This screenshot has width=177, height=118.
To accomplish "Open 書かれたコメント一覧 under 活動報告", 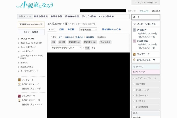I will pos(147,34).
